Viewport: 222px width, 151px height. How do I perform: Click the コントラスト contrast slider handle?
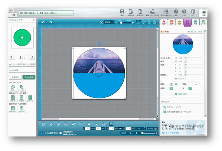(185, 58)
